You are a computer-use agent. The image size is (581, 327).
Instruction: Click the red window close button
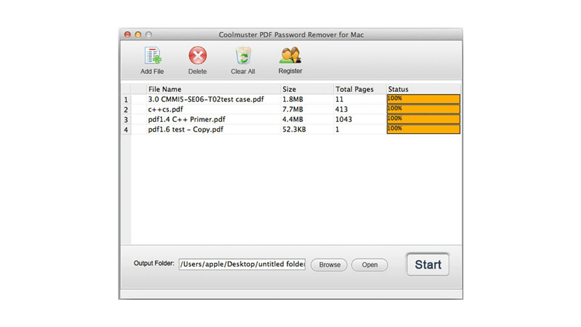click(128, 35)
